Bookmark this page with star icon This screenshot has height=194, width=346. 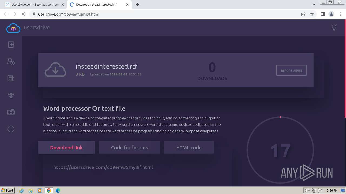point(312,14)
